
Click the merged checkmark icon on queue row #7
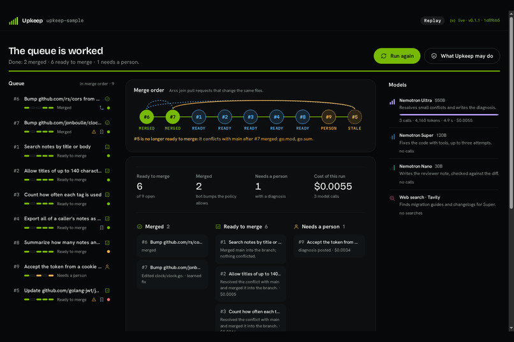click(x=107, y=123)
